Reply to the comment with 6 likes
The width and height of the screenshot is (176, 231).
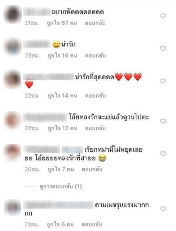[x=92, y=225]
